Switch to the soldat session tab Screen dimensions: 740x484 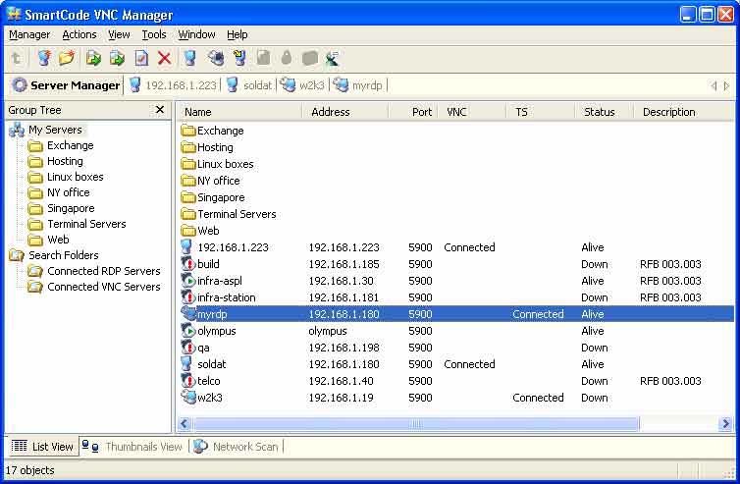click(x=249, y=85)
